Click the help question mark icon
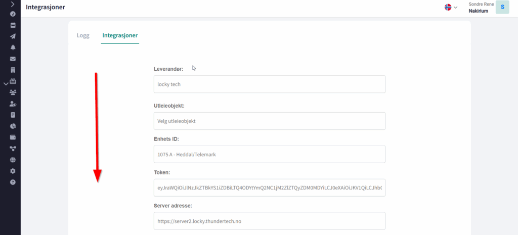This screenshot has height=235, width=518. pos(13,182)
